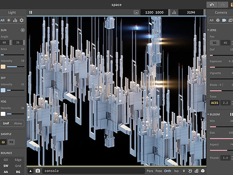Viewport: 233px width, 175px height.
Task: Select Atmo fog mode
Action: [18, 123]
